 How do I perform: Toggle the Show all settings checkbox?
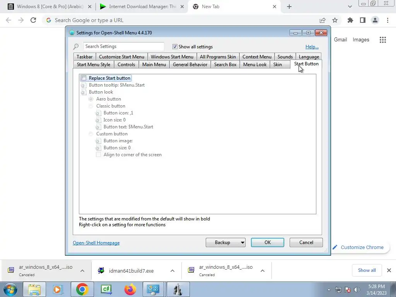coord(175,46)
